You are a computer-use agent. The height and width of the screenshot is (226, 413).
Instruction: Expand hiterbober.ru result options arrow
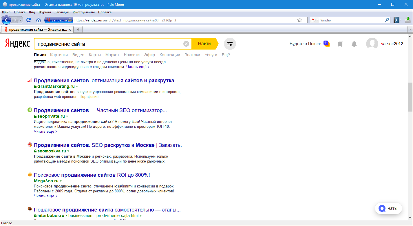click(x=141, y=216)
